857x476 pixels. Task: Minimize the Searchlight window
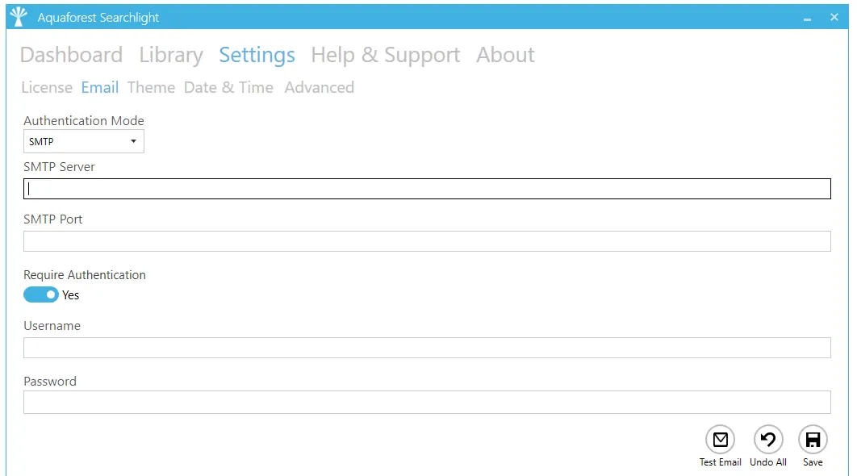tap(807, 18)
